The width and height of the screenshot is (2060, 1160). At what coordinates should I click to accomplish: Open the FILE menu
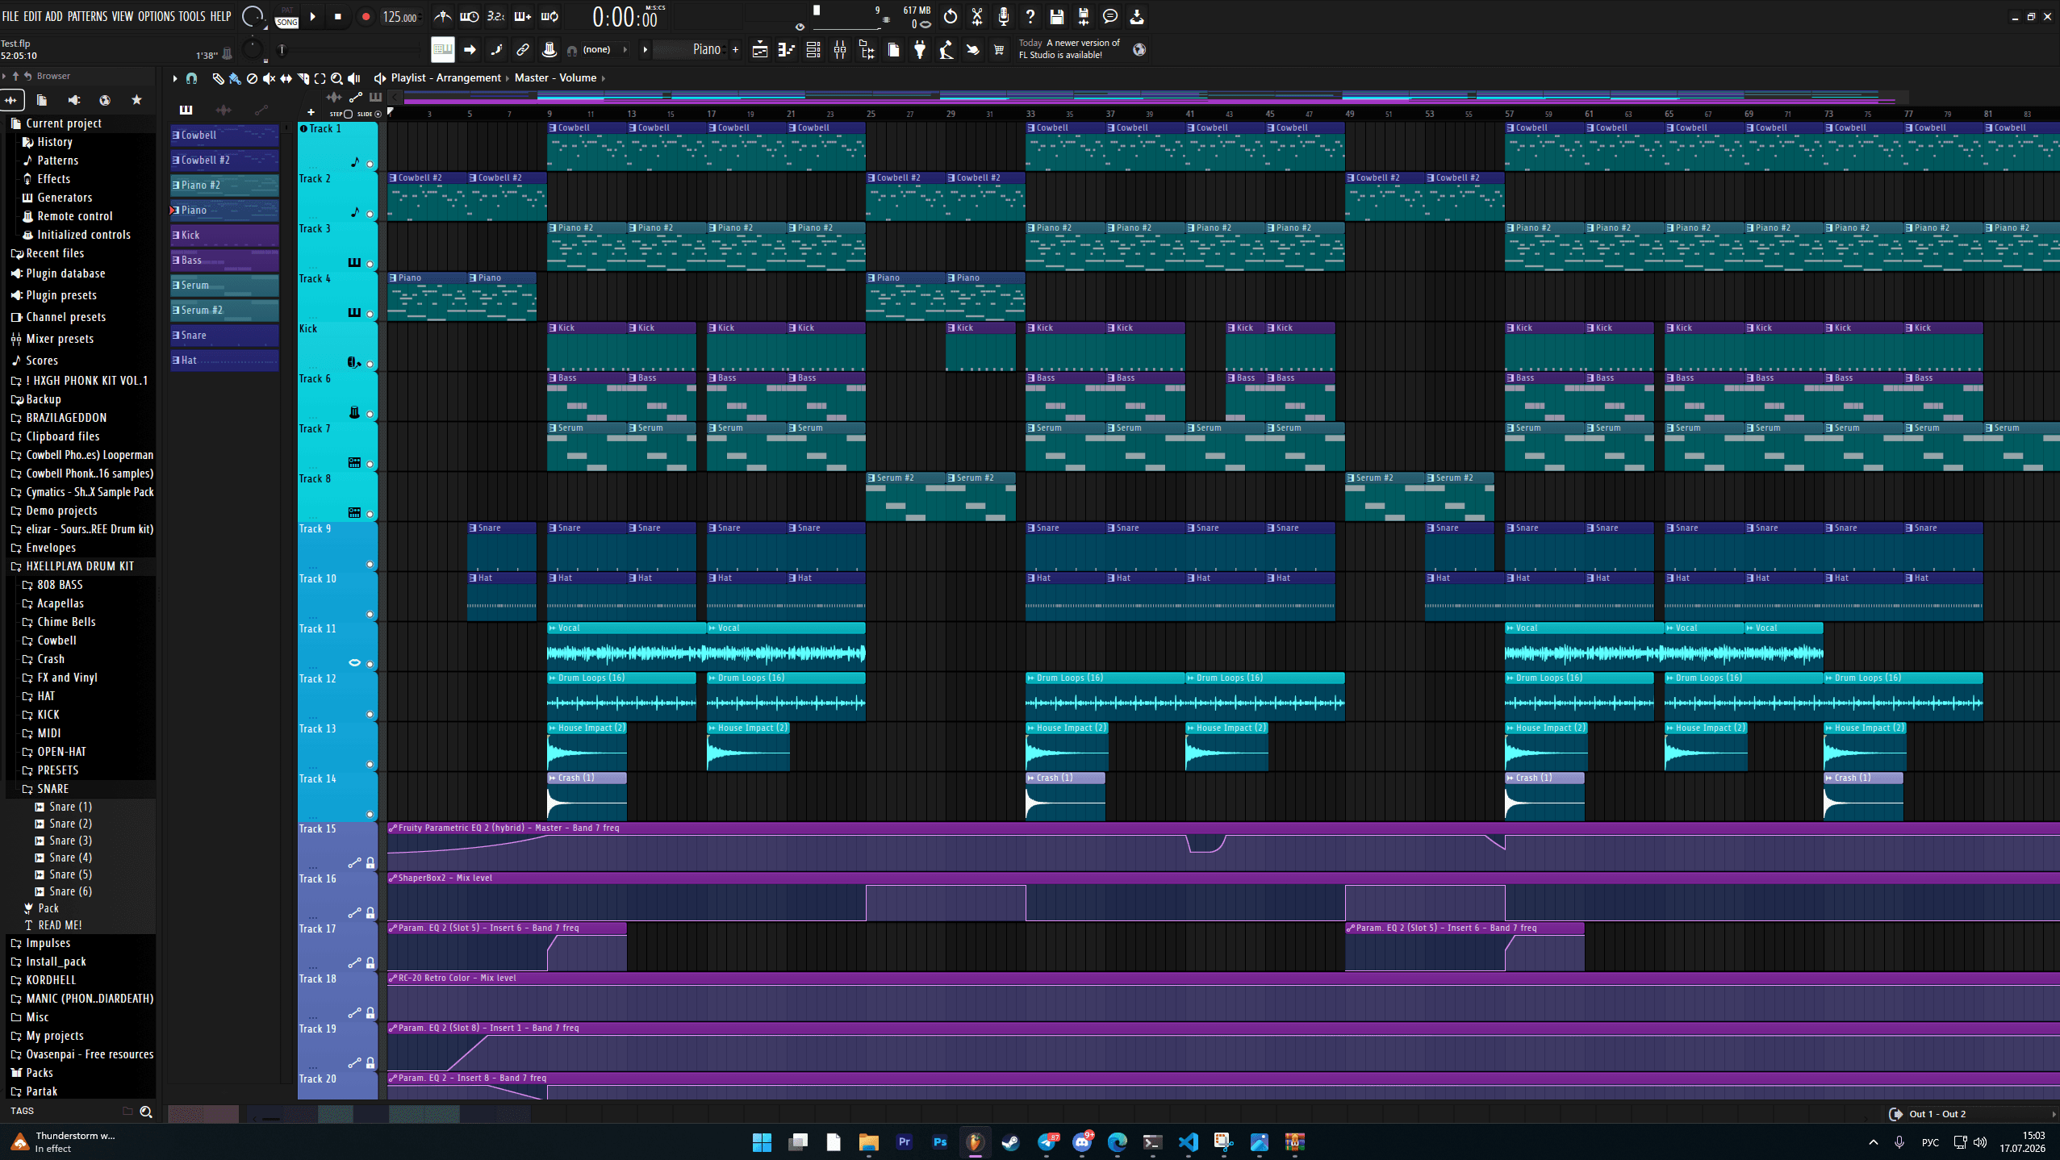tap(10, 16)
